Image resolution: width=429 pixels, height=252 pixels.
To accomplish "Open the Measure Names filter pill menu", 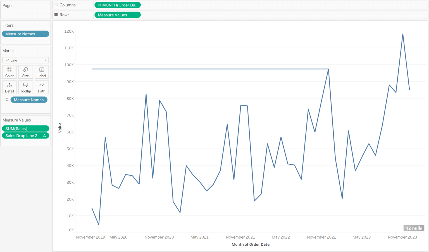I will 25,34.
